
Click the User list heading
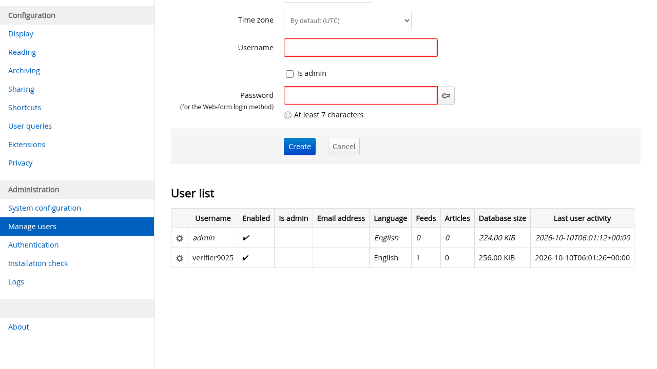(x=192, y=193)
